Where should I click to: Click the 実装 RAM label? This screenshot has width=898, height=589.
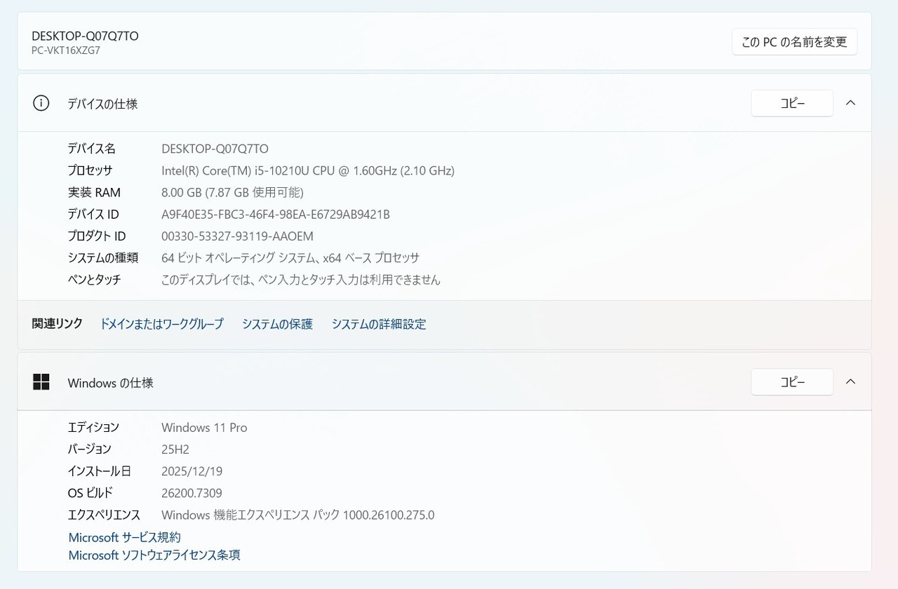tap(94, 192)
